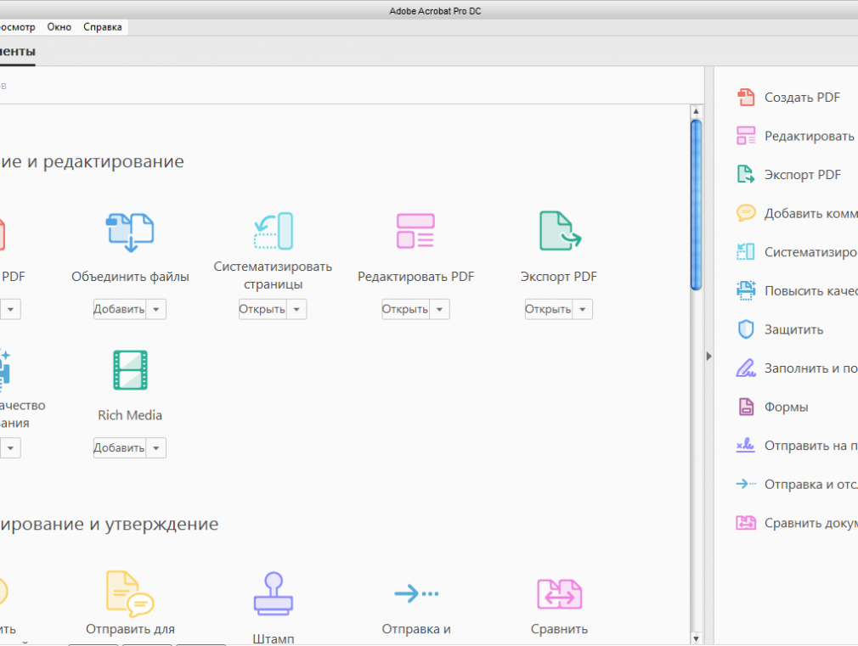Viewport: 858px width, 646px height.
Task: Click the Создать PDF label in right panel
Action: pos(802,98)
